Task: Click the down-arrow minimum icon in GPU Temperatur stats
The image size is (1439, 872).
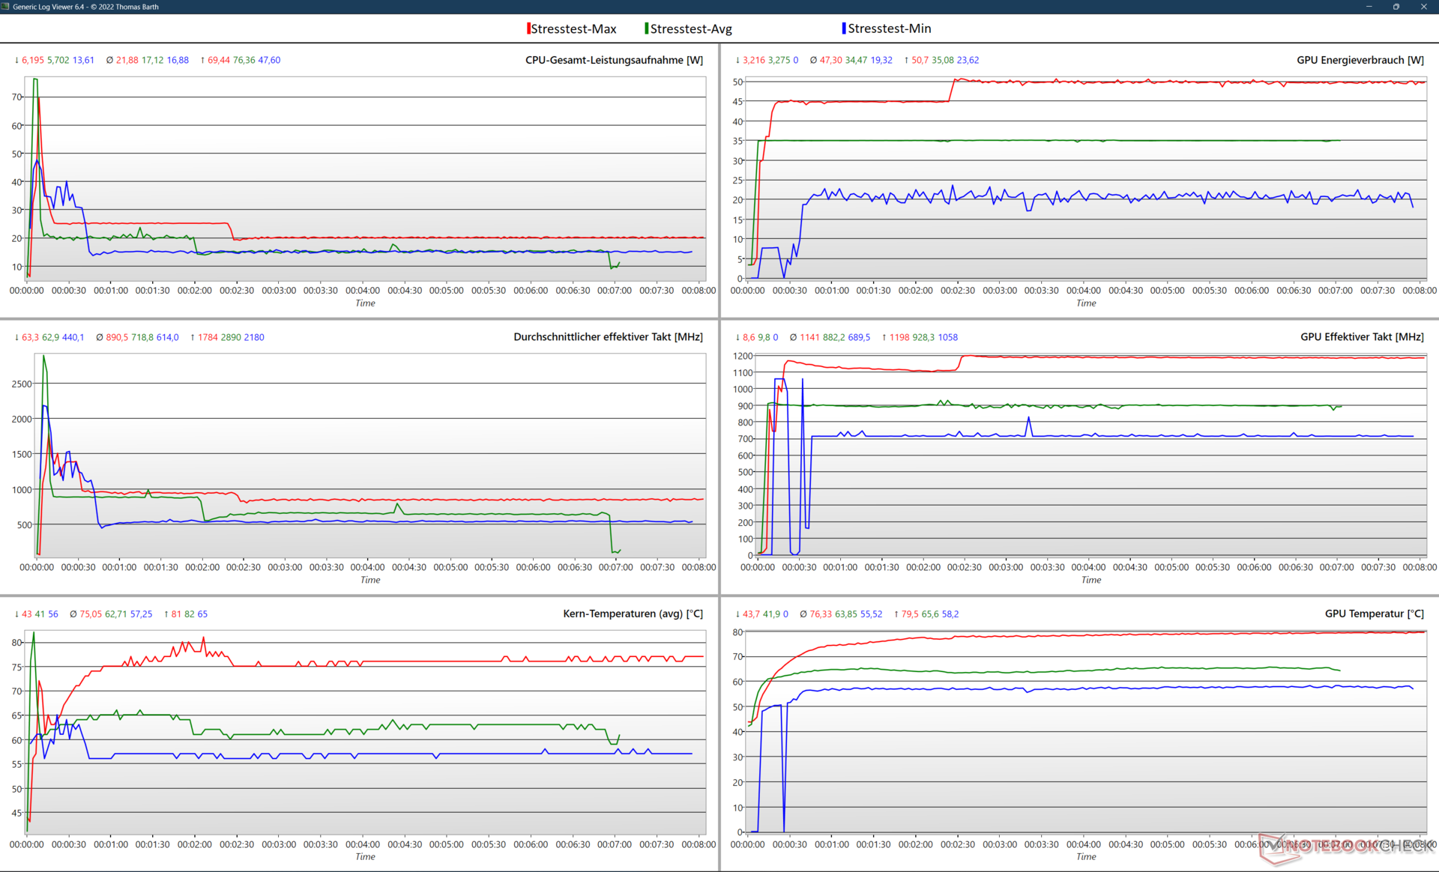Action: click(x=737, y=614)
